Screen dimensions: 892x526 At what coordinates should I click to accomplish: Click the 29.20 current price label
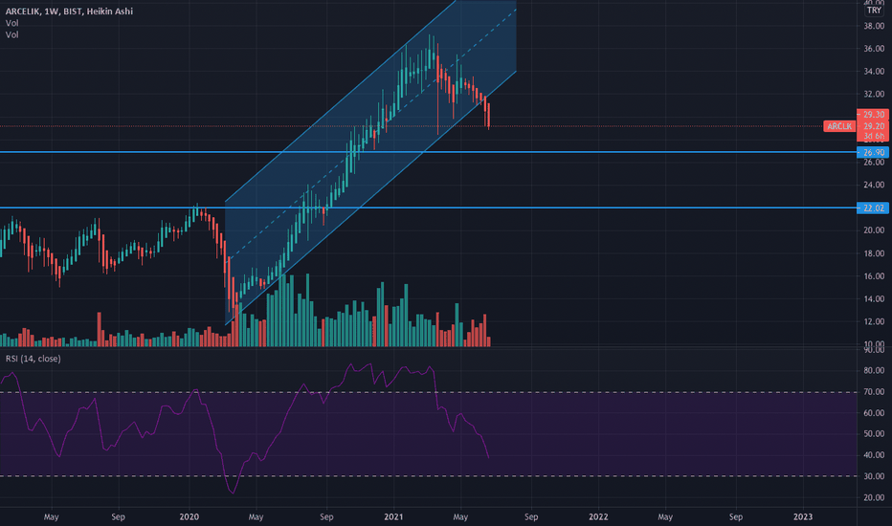tap(873, 125)
